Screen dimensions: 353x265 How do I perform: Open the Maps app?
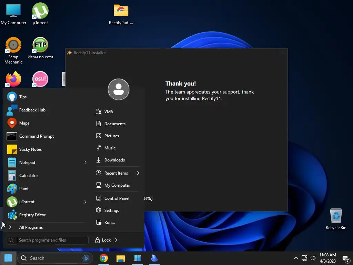pyautogui.click(x=47, y=123)
